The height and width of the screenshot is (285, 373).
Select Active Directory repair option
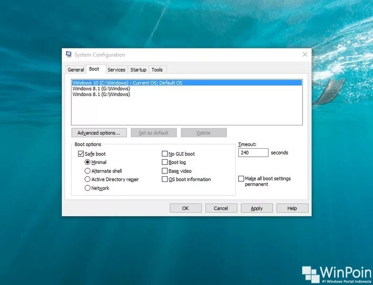click(x=88, y=179)
